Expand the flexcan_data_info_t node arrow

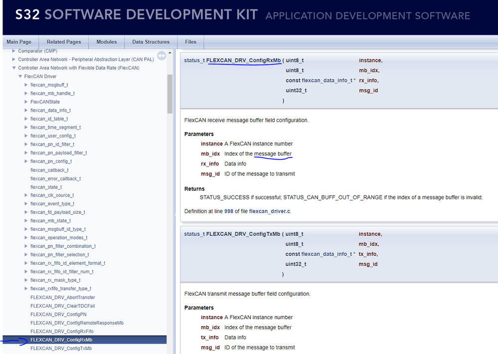(x=26, y=110)
